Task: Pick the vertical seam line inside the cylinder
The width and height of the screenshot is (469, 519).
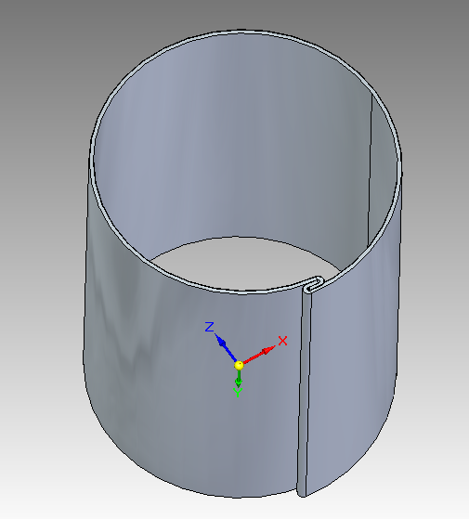Action: (x=370, y=169)
